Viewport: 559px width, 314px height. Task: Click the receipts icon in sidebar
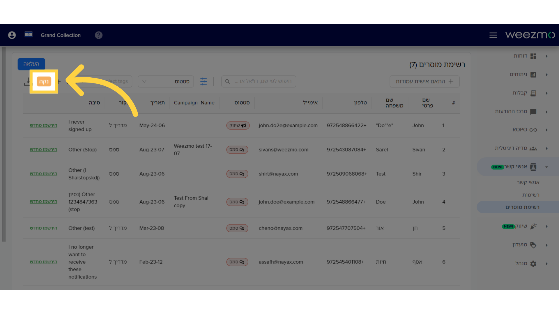(x=533, y=93)
